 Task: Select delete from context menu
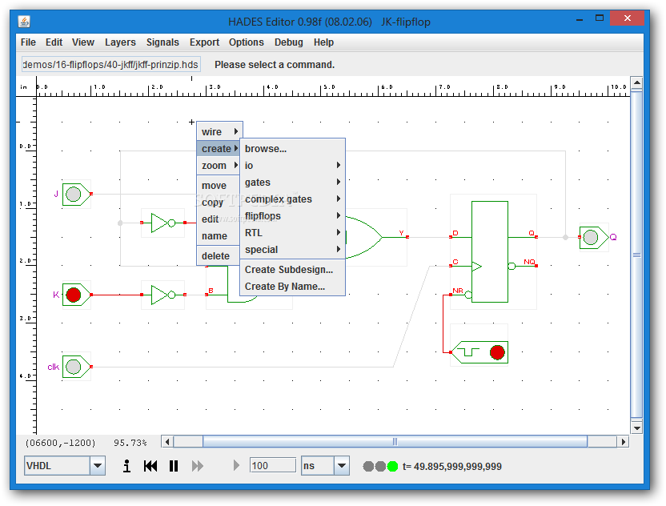click(219, 255)
